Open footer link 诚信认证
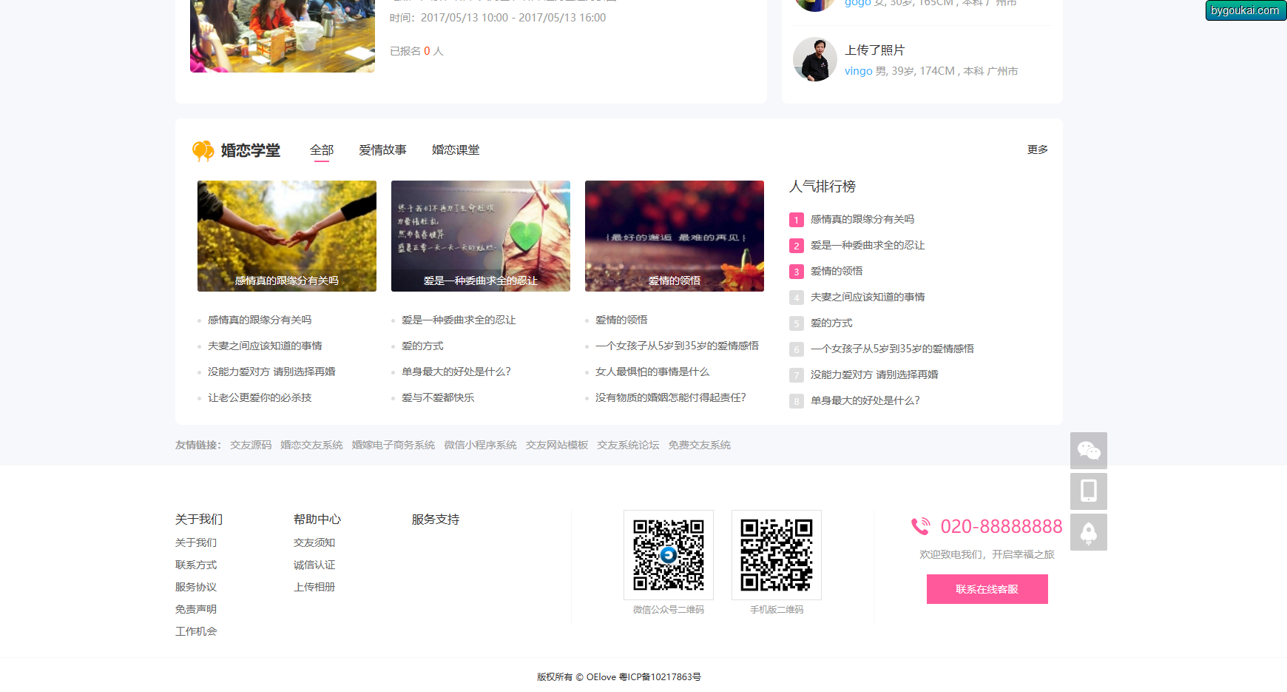The width and height of the screenshot is (1287, 692). 314,565
